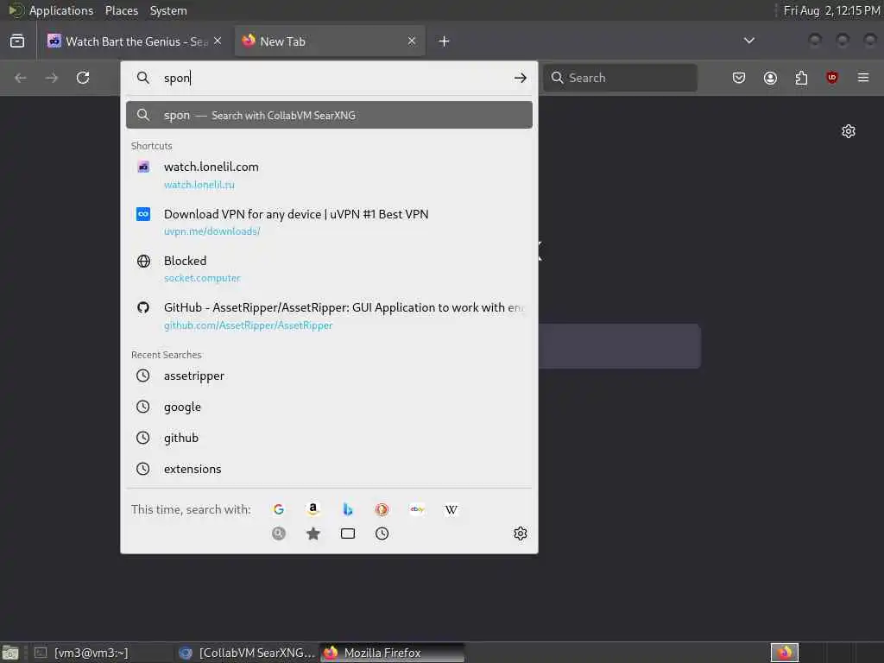
Task: Search with the gray SearXNG engine icon
Action: click(279, 534)
